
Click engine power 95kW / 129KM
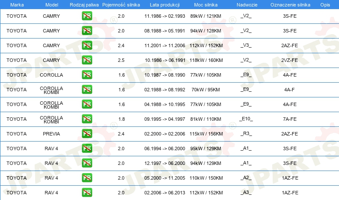pos(205,148)
